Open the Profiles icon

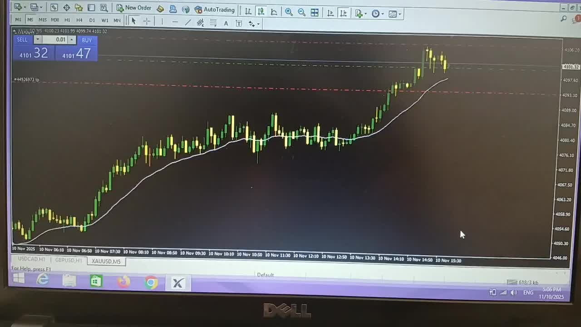pos(34,7)
